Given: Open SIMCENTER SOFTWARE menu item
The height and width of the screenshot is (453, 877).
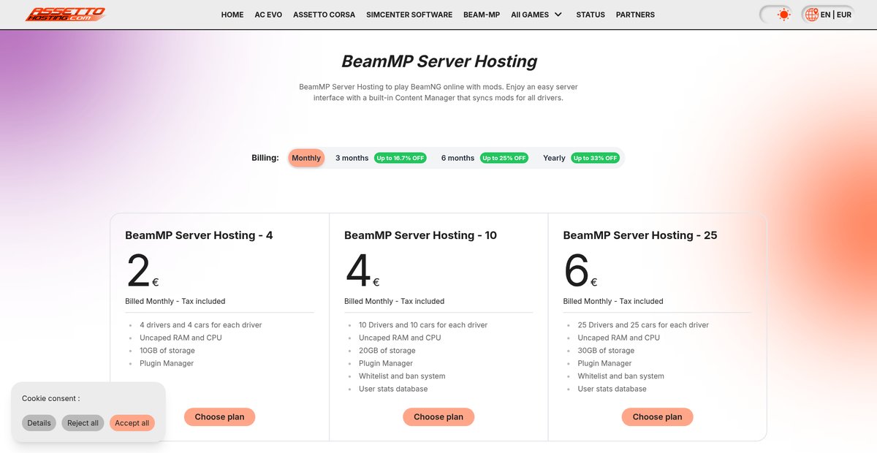Looking at the screenshot, I should pos(409,15).
